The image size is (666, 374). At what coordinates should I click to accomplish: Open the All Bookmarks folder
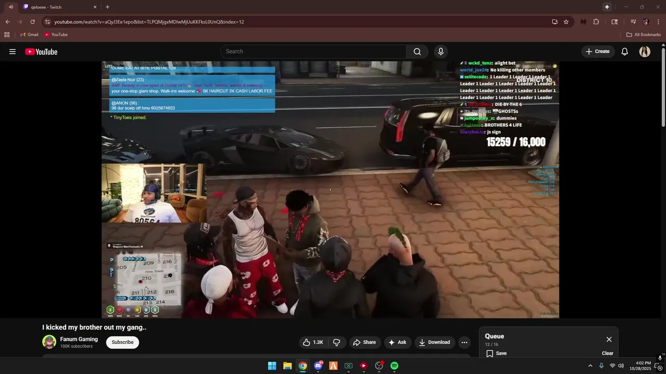tap(644, 34)
